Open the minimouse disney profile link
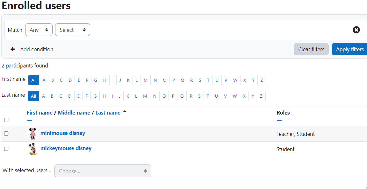This screenshot has height=189, width=367. click(x=63, y=133)
